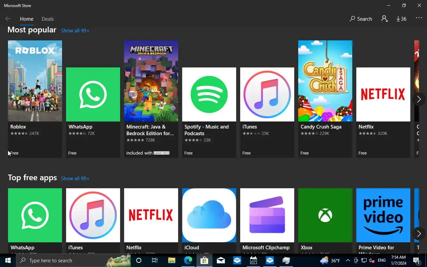Open the Candy Crush Saga cover
427x267 pixels.
tap(325, 81)
